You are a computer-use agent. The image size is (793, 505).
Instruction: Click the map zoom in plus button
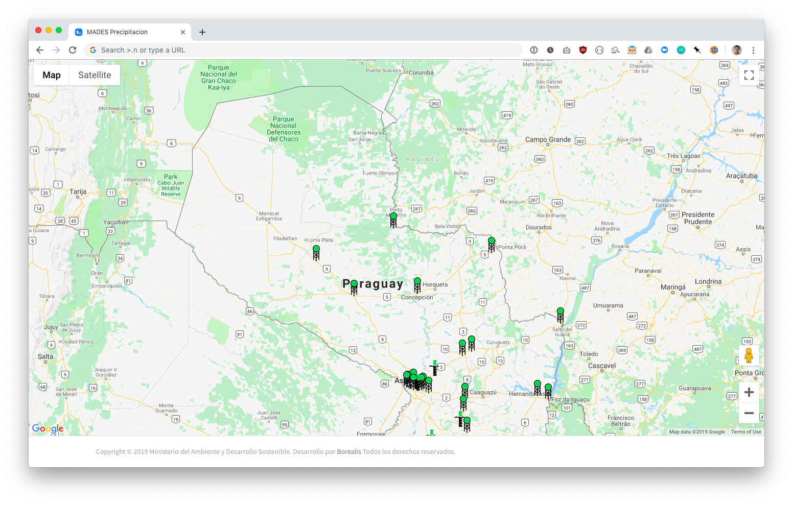pyautogui.click(x=749, y=392)
